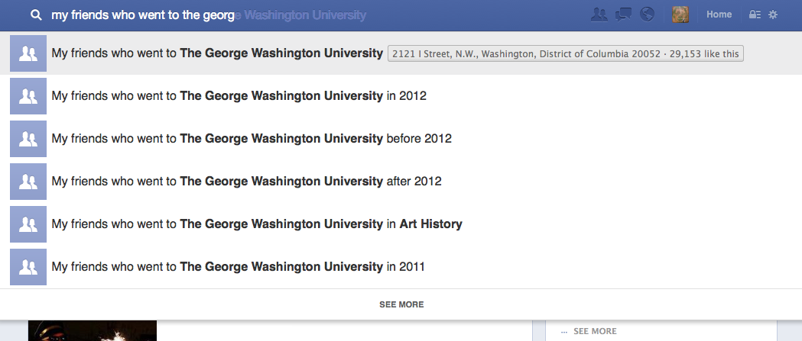Choose the suggestion ending 'in 2011'
This screenshot has width=802, height=341.
point(401,267)
